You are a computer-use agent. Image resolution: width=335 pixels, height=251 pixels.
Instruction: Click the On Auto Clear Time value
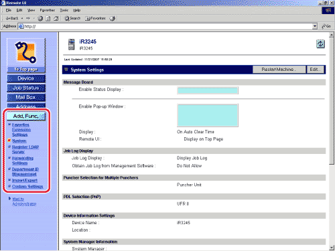point(196,132)
